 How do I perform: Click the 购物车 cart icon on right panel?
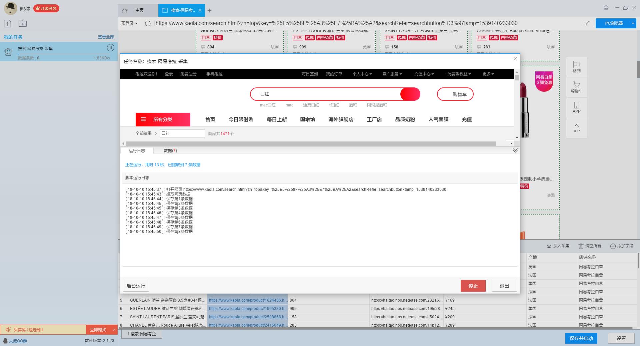[576, 85]
